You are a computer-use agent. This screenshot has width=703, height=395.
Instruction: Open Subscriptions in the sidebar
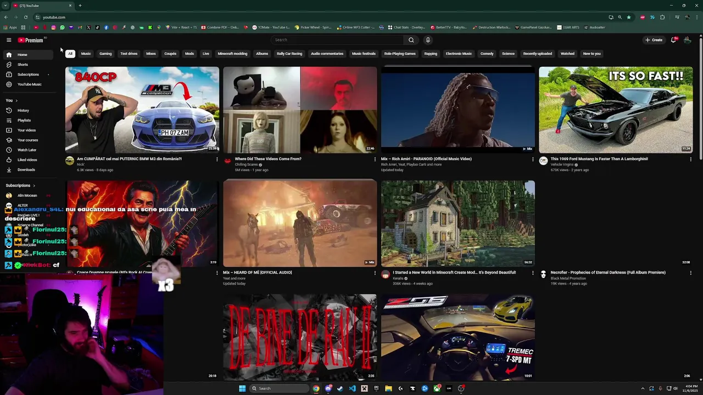27,75
